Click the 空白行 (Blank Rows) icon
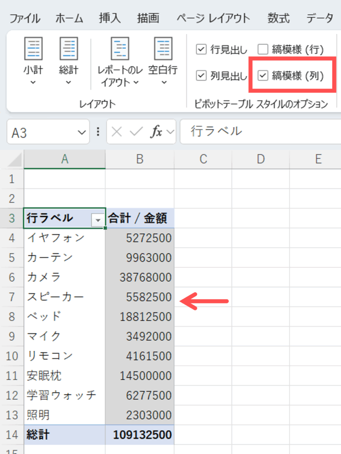The height and width of the screenshot is (454, 341). pyautogui.click(x=163, y=49)
